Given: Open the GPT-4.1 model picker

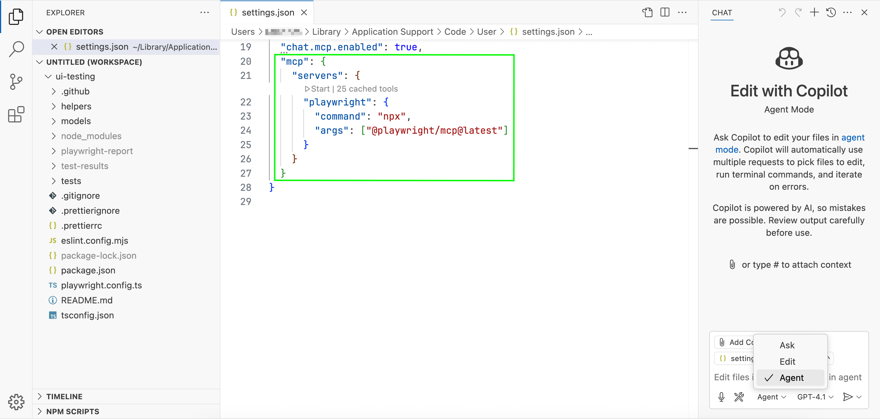Looking at the screenshot, I should 815,397.
